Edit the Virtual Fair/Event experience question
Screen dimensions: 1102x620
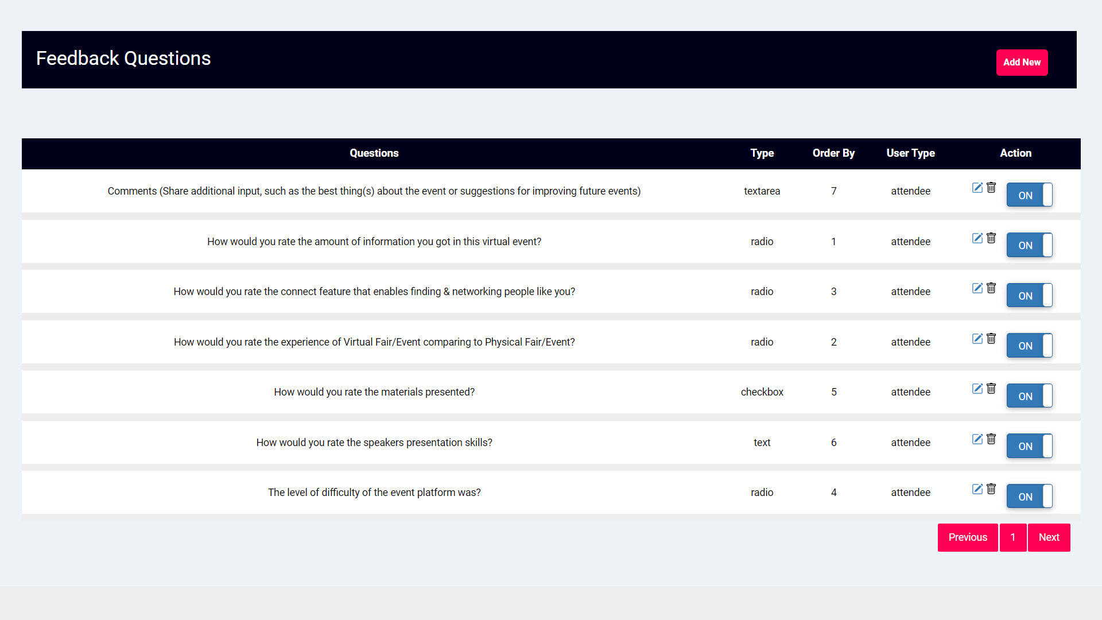click(977, 339)
